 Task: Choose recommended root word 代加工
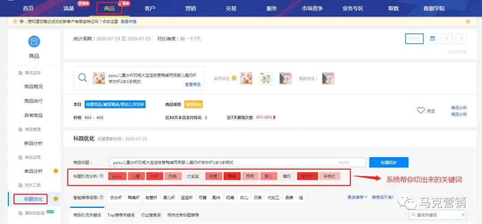point(273,198)
